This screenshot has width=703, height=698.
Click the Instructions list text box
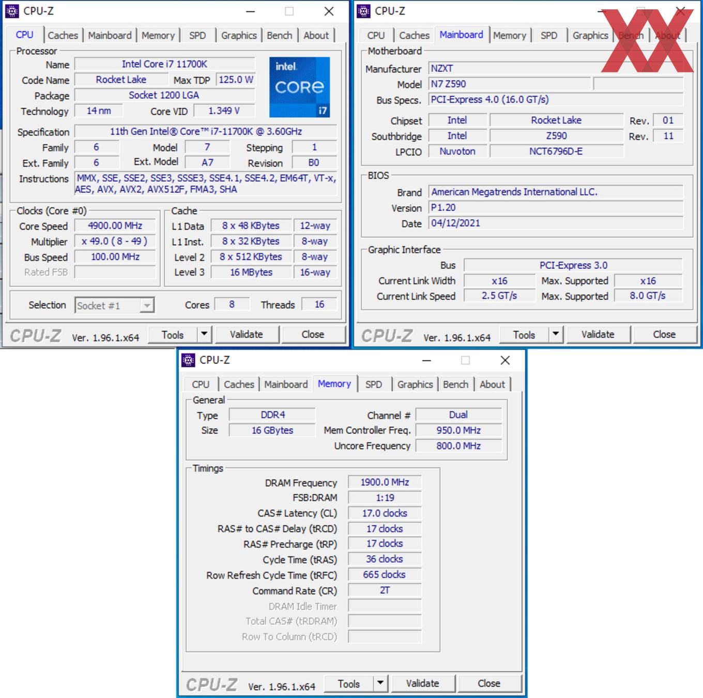pyautogui.click(x=206, y=184)
